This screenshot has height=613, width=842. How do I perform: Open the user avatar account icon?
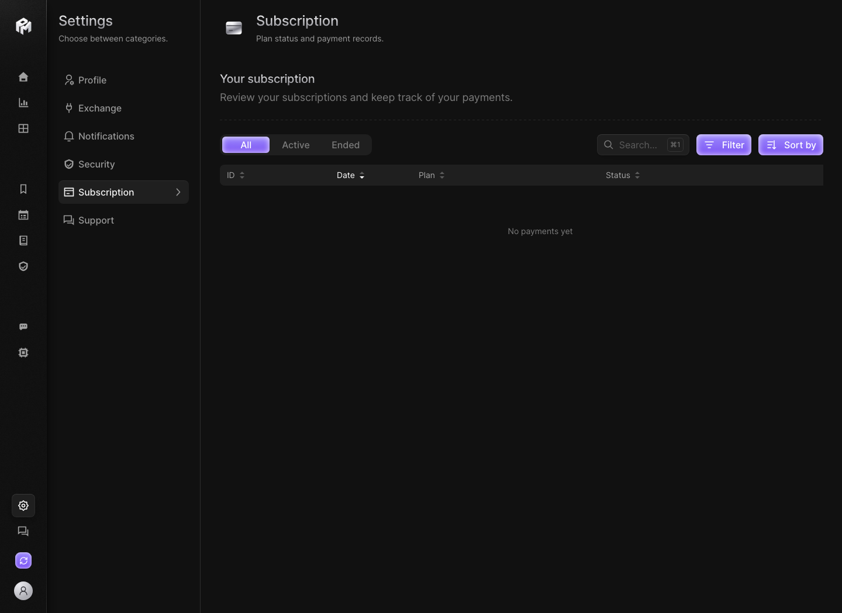point(23,591)
